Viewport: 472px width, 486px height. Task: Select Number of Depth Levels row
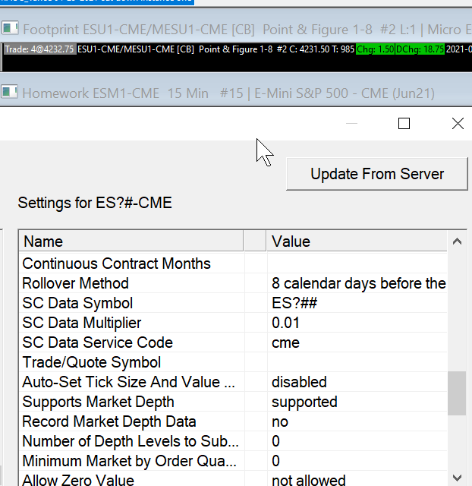click(x=233, y=441)
